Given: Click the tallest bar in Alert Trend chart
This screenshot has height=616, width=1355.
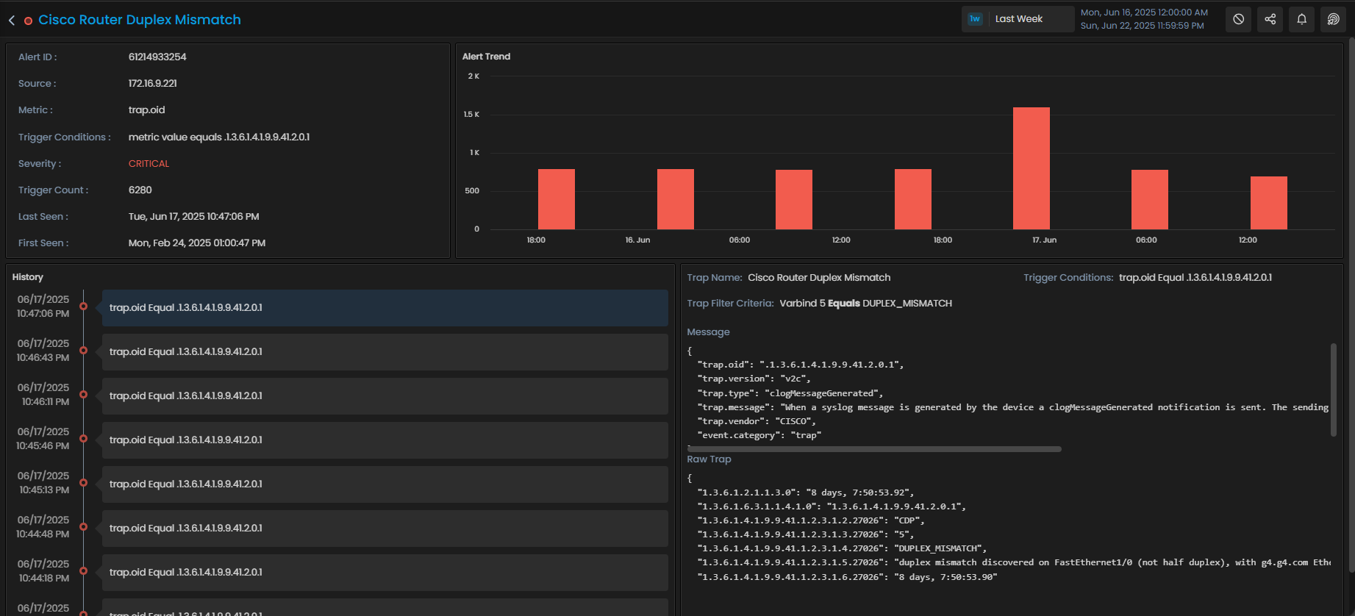Looking at the screenshot, I should [x=1032, y=168].
